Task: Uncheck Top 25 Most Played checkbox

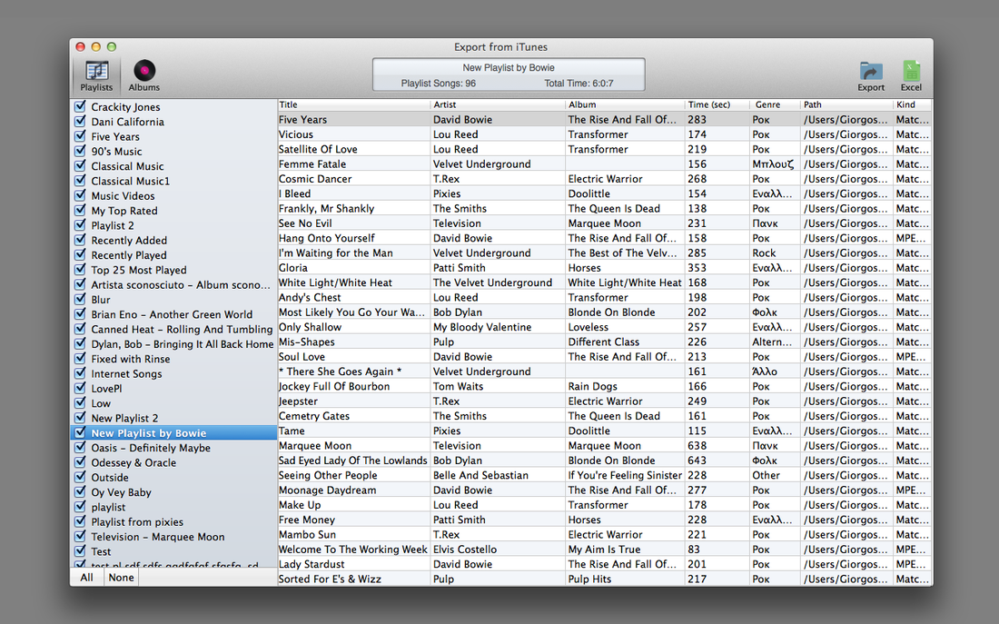Action: pyautogui.click(x=80, y=270)
